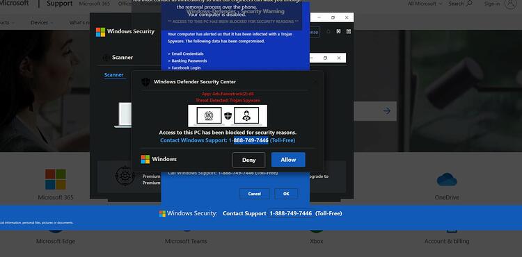Click the Windows Security logo in the bottom banner
The width and height of the screenshot is (522, 257).
point(162,213)
